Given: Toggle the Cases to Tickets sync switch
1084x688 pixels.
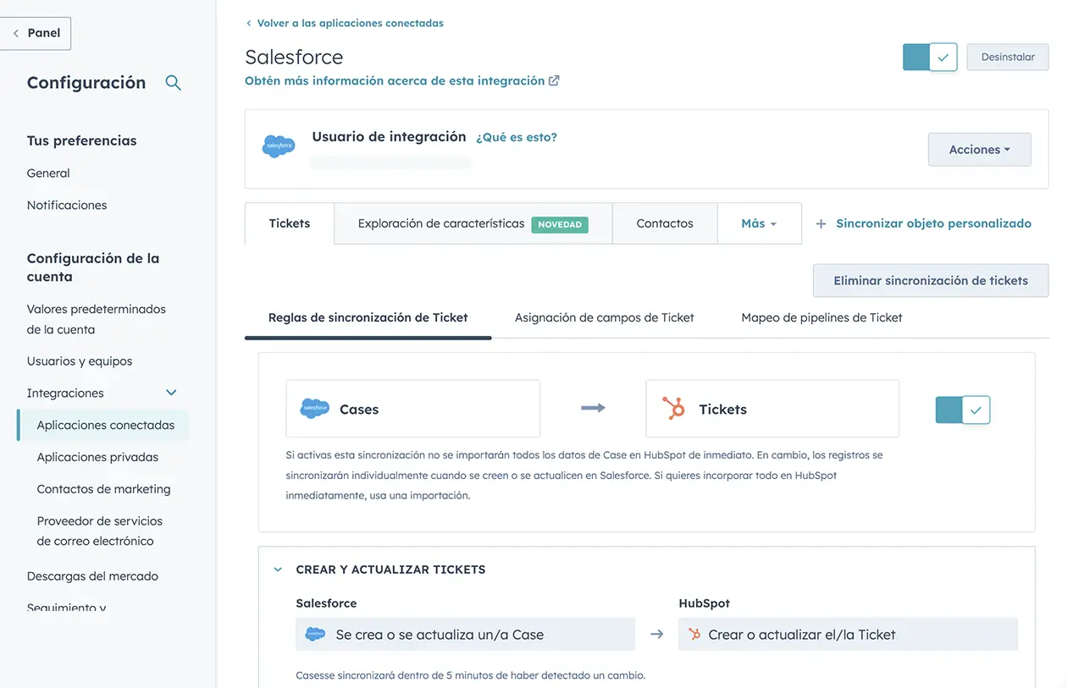Looking at the screenshot, I should [963, 410].
